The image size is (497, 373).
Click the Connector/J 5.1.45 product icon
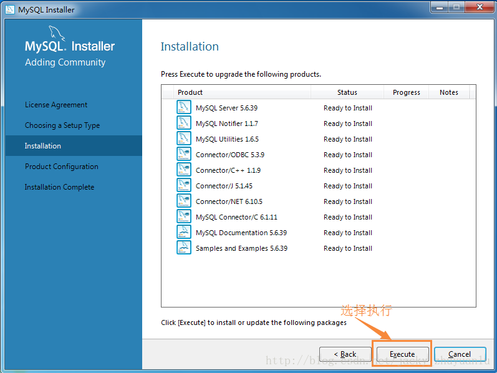184,185
